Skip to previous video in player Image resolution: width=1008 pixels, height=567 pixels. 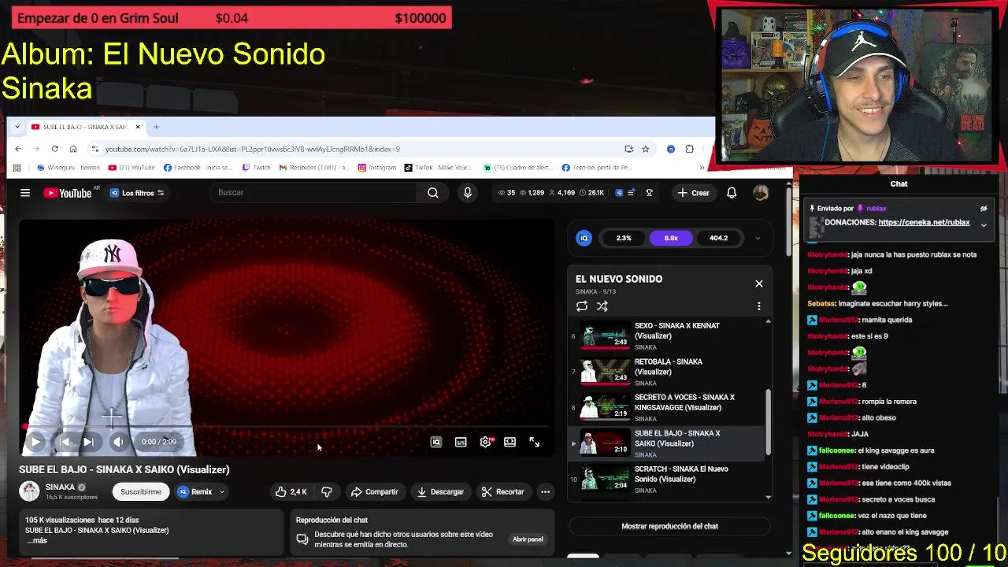pos(64,442)
